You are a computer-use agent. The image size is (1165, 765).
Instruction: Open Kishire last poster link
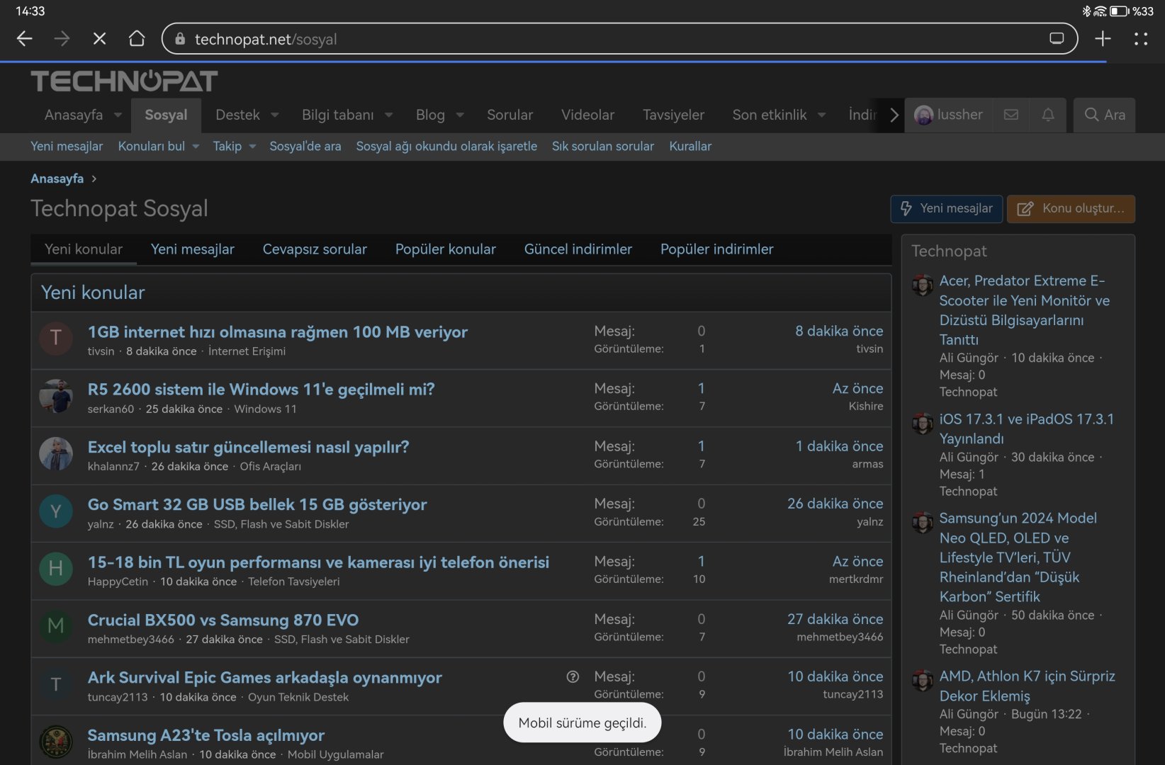[x=866, y=407]
